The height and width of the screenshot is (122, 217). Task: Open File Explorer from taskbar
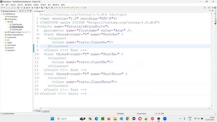click(115, 119)
